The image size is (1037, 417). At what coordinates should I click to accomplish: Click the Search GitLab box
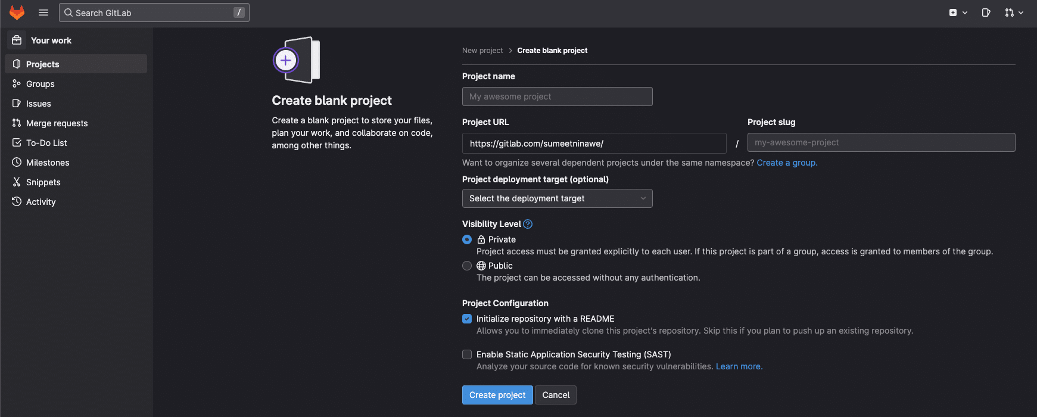(154, 13)
